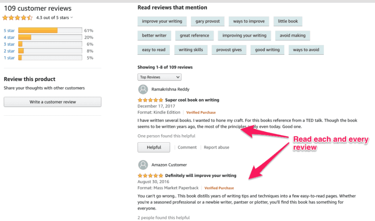Image resolution: width=375 pixels, height=221 pixels.
Task: Select the "writing skills" mention tag
Action: 191,50
